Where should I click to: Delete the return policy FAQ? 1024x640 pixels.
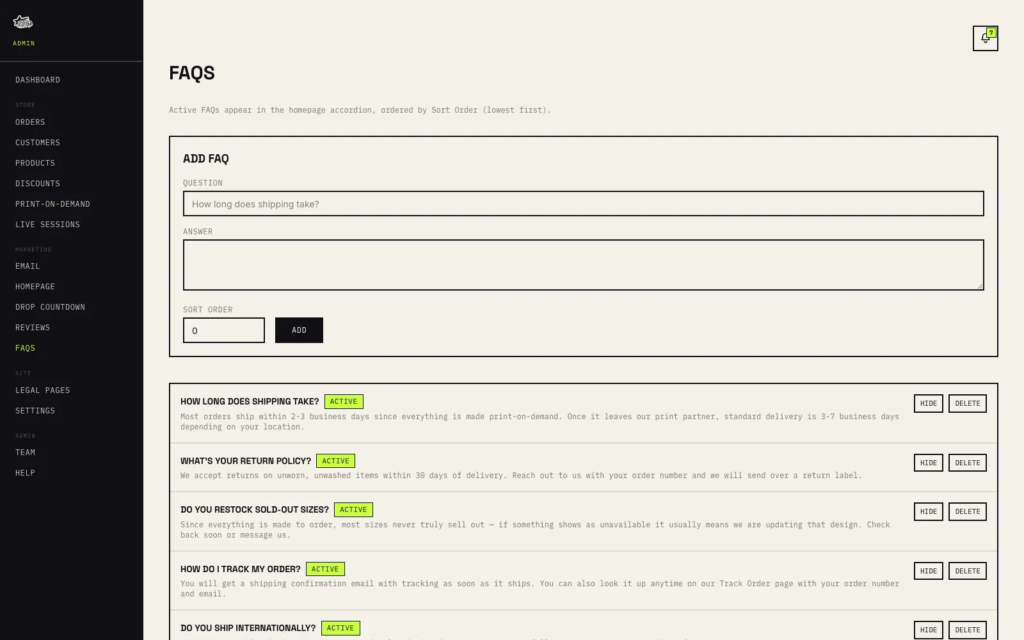[x=967, y=463]
